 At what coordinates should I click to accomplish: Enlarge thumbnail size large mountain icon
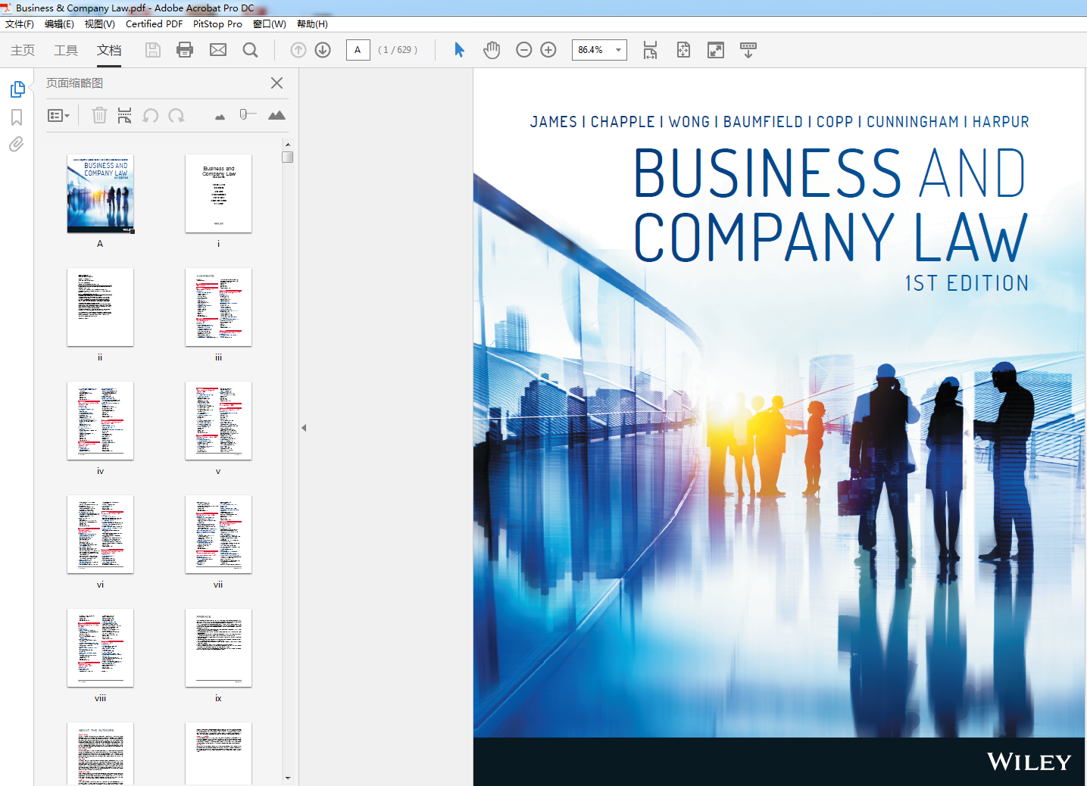pos(276,115)
